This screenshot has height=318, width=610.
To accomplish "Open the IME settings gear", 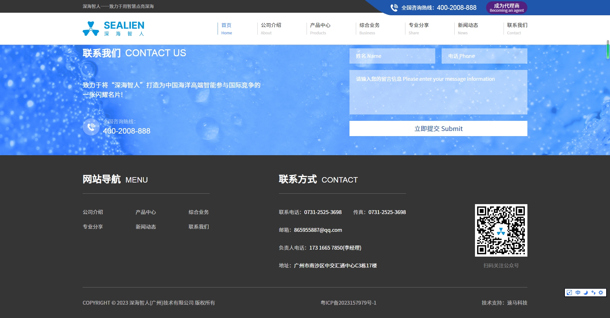I will (x=601, y=293).
